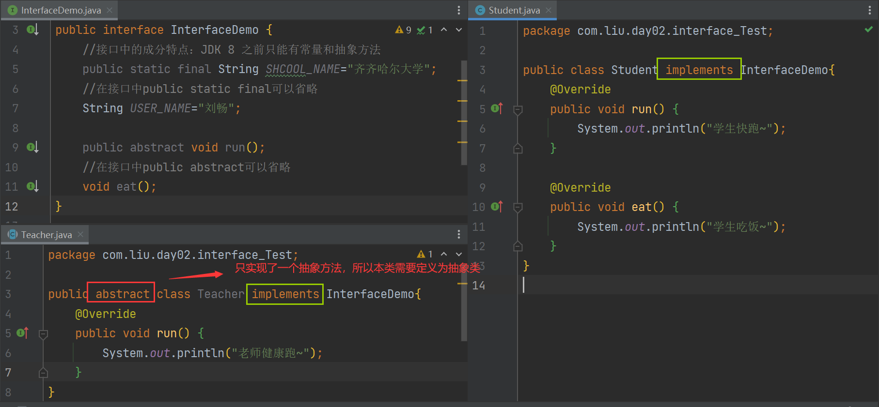
Task: Click @Override annotation above Student eat()
Action: [580, 187]
